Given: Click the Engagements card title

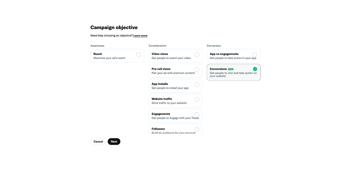Looking at the screenshot, I should click(161, 114).
